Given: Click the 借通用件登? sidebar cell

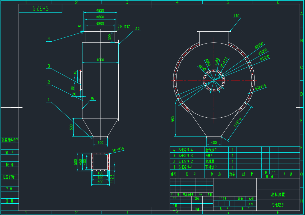Looking at the screenshot, I should [10, 140].
